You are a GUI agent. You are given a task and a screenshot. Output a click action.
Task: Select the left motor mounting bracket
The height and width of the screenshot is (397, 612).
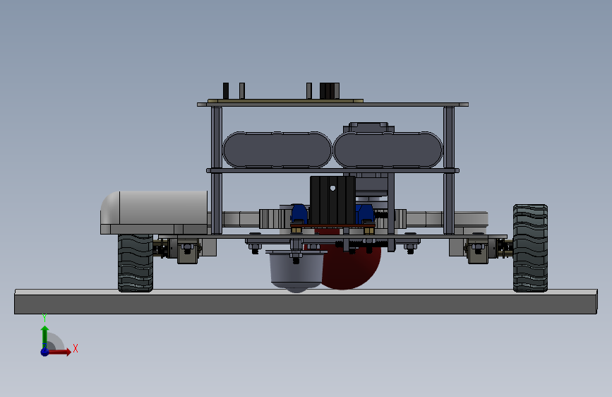(188, 251)
